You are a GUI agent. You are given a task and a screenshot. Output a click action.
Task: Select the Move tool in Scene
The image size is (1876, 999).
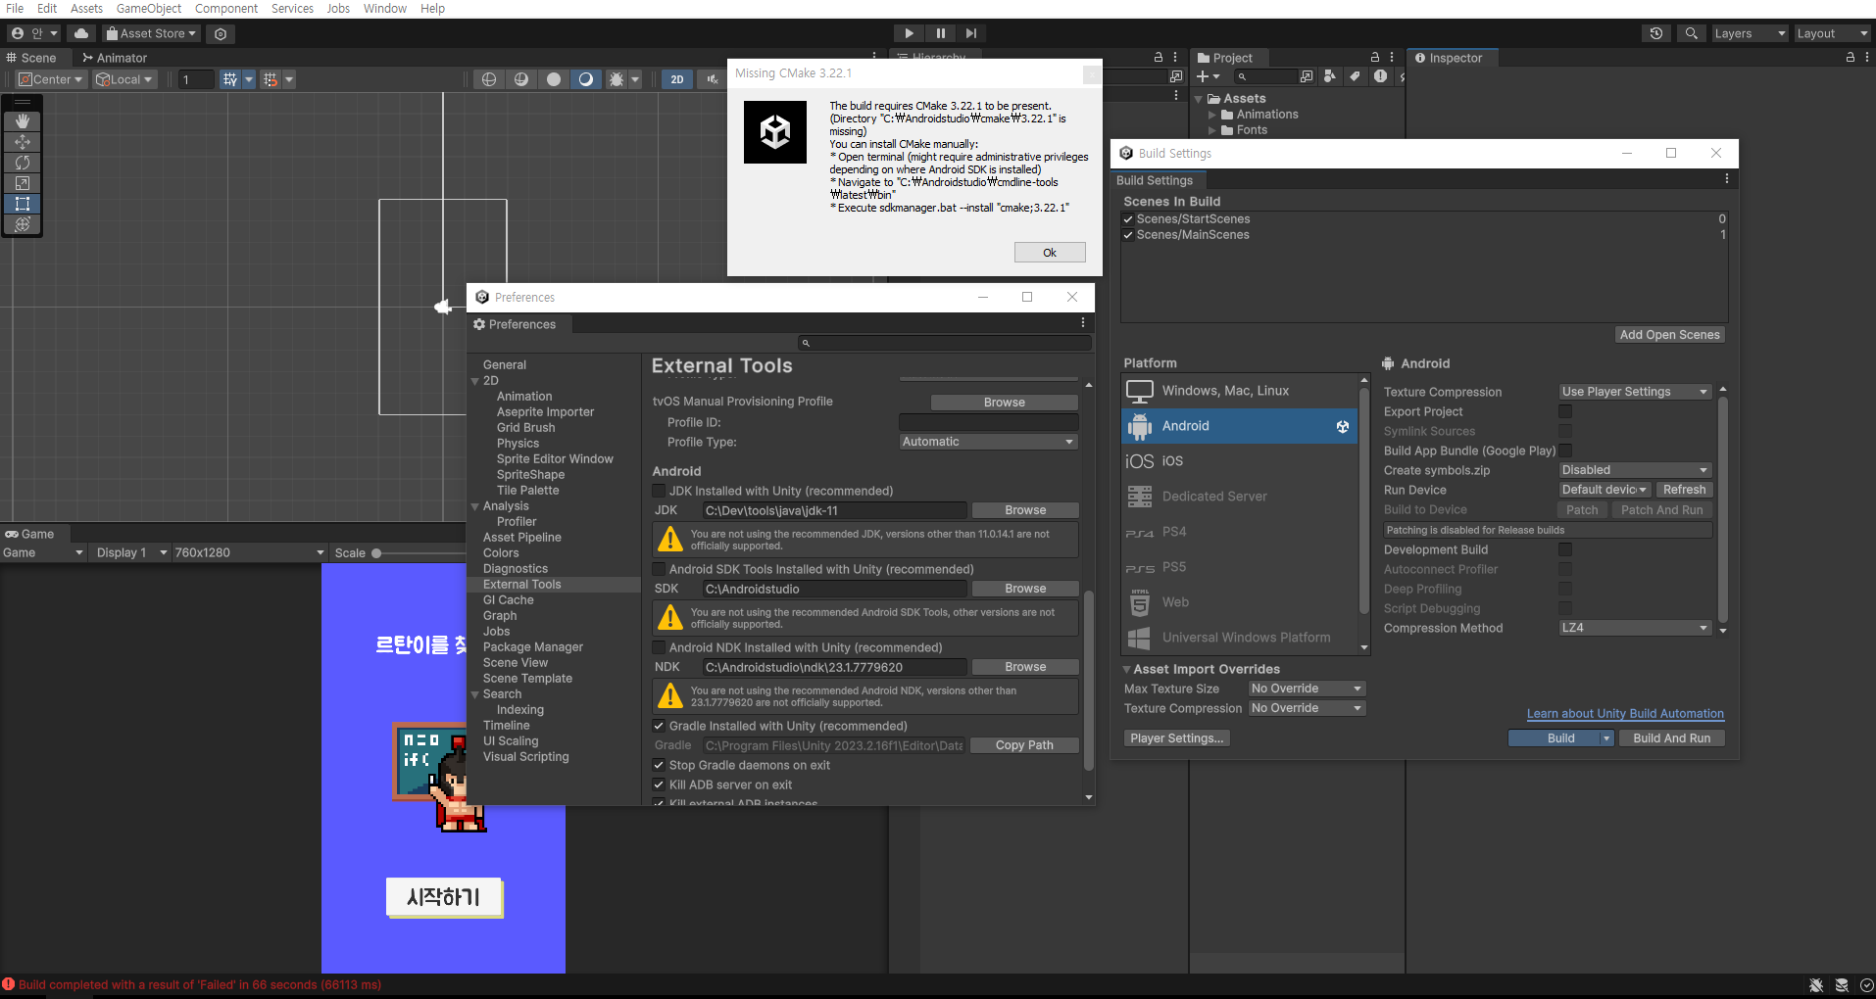[23, 142]
